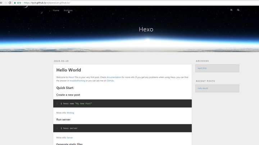Open the Writing more-info link
This screenshot has width=259, height=145.
click(71, 113)
